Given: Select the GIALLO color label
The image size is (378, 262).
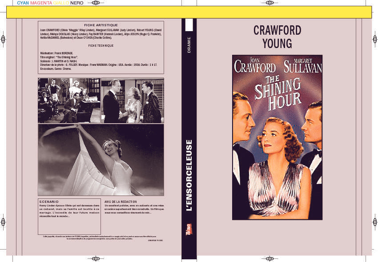Looking at the screenshot, I should click(x=61, y=3).
